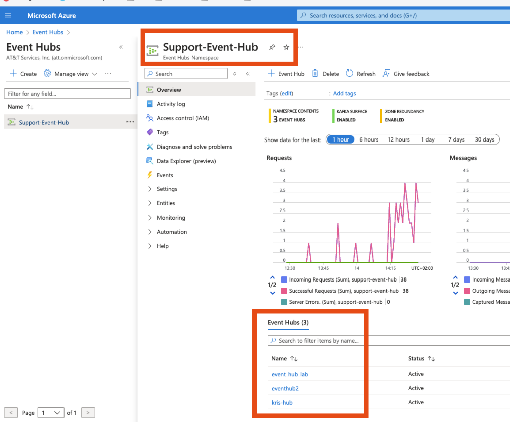This screenshot has height=422, width=510.
Task: Click the Refresh circular arrow icon
Action: click(x=349, y=73)
